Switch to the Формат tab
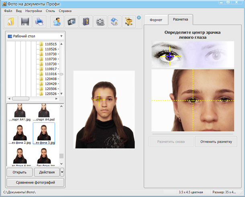Image resolution: width=245 pixels, height=197 pixels. 156,20
